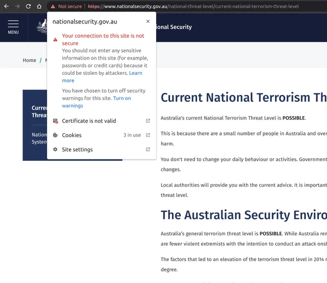Screen dimensions: 327x283
Task: Click 'The Australian Security Enviro' heading
Action: [244, 215]
